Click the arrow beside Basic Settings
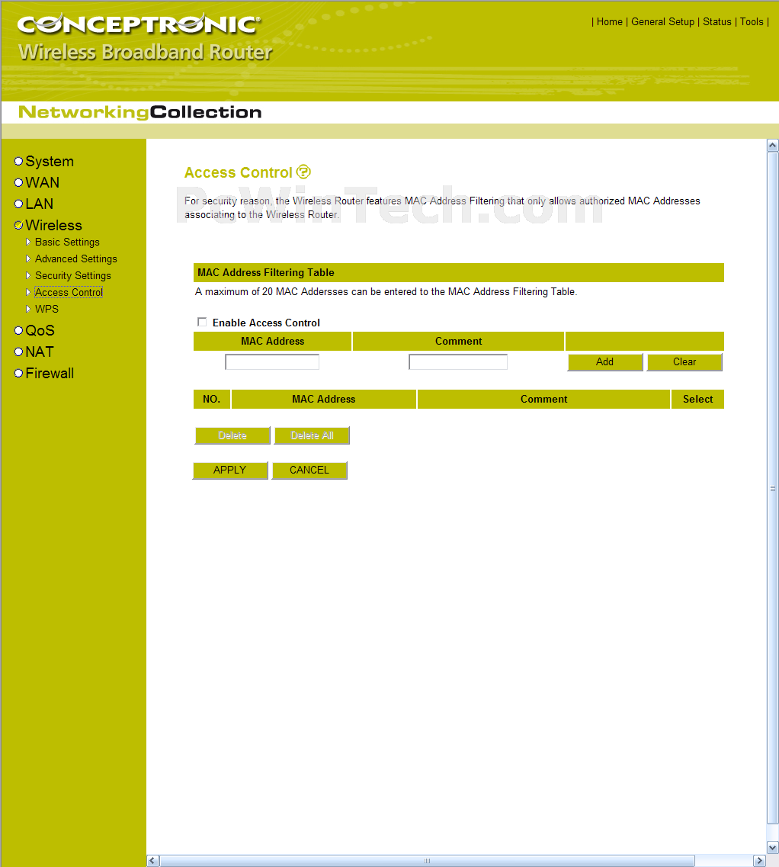The height and width of the screenshot is (867, 779). click(x=28, y=242)
